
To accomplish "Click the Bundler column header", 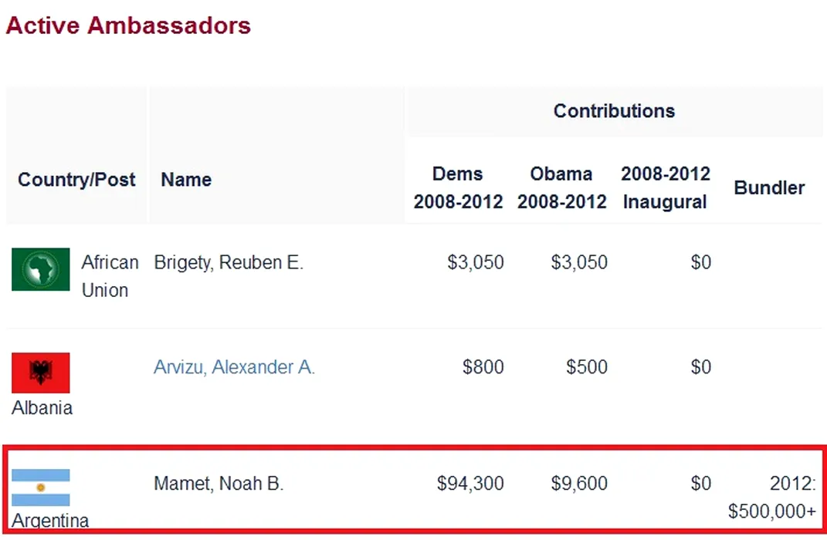I will (769, 187).
